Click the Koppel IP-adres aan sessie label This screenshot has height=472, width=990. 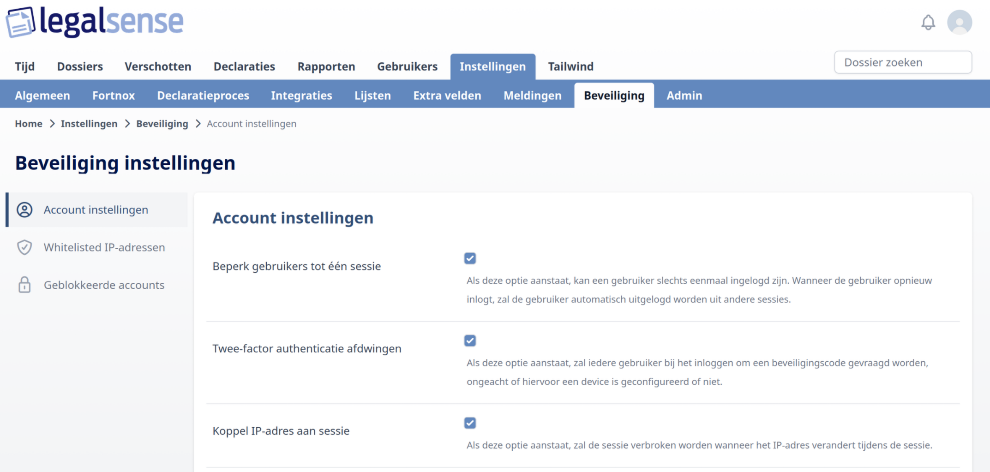281,430
